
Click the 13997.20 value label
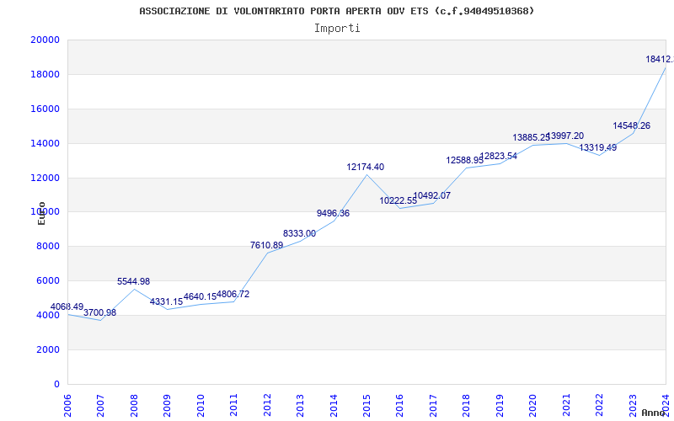564,136
